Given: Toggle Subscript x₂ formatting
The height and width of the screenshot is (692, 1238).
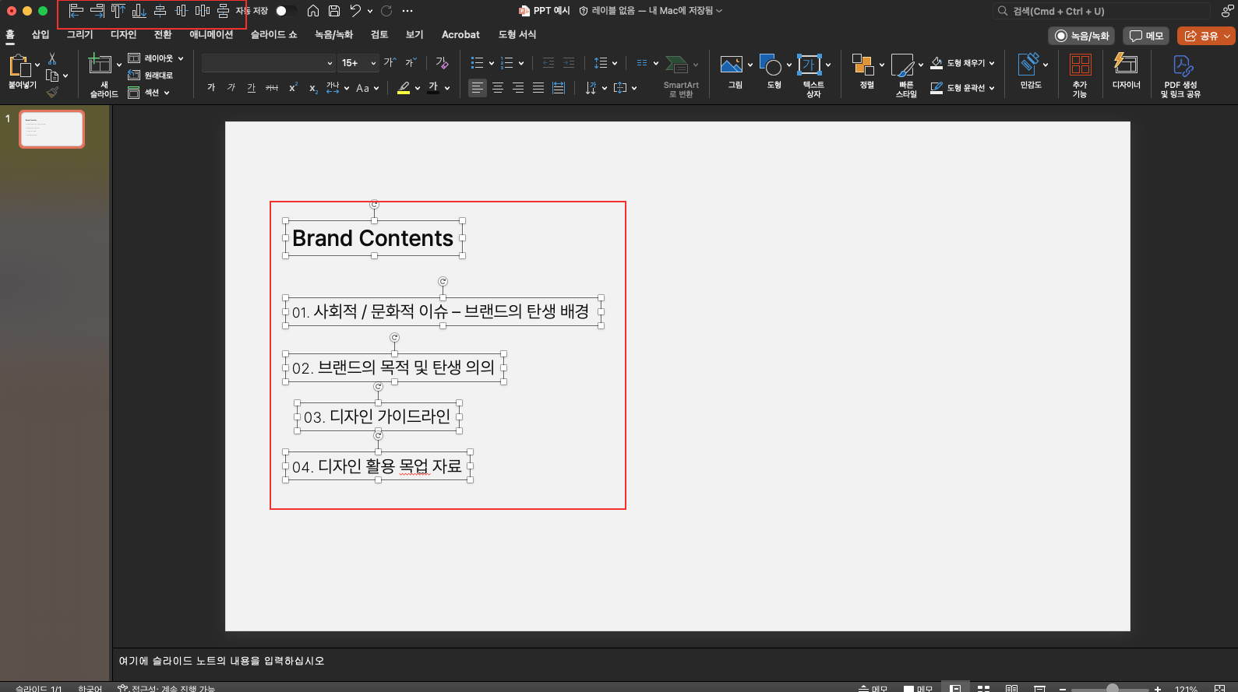Looking at the screenshot, I should pos(313,88).
